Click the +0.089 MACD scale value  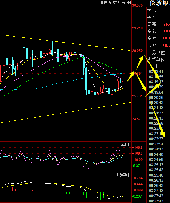click(x=137, y=190)
